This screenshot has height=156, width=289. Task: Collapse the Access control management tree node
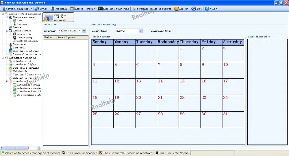coord(3,14)
